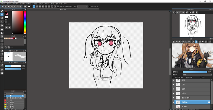The image size is (213, 110).
Task: Hide the 눈동자 layer
Action: (x=173, y=93)
